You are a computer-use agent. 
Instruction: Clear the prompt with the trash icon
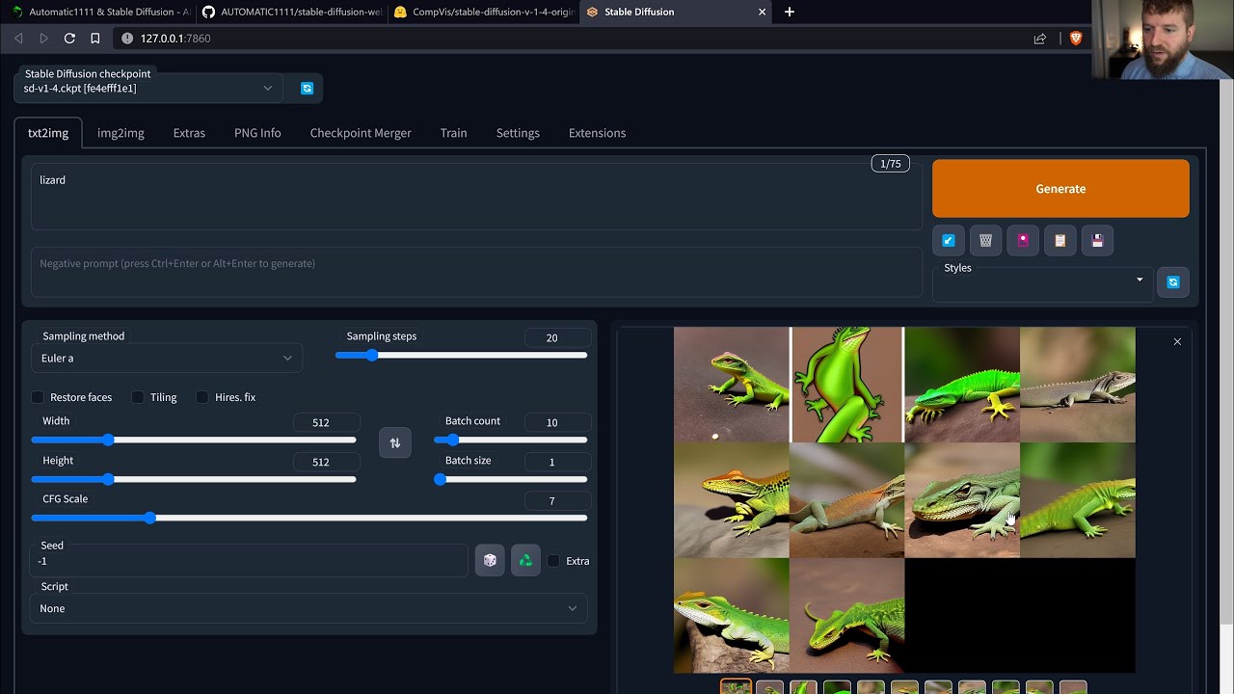pyautogui.click(x=985, y=241)
